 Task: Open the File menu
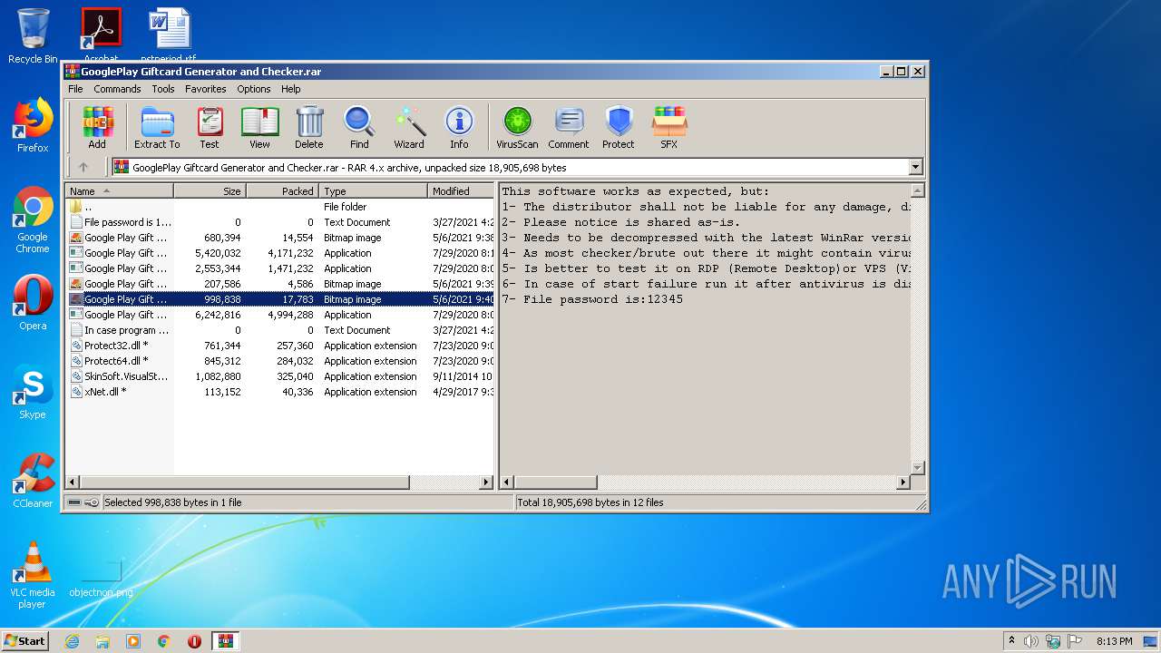coord(75,89)
